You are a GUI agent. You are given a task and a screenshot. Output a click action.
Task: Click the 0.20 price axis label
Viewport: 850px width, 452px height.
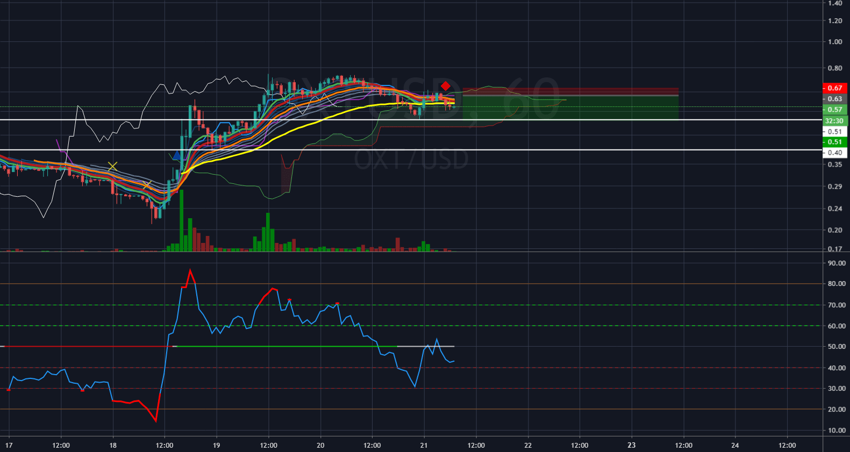(835, 230)
